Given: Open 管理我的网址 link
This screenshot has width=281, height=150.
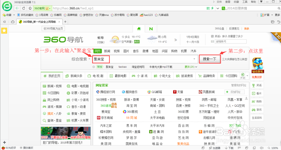Looking at the screenshot, I should pos(239,85).
